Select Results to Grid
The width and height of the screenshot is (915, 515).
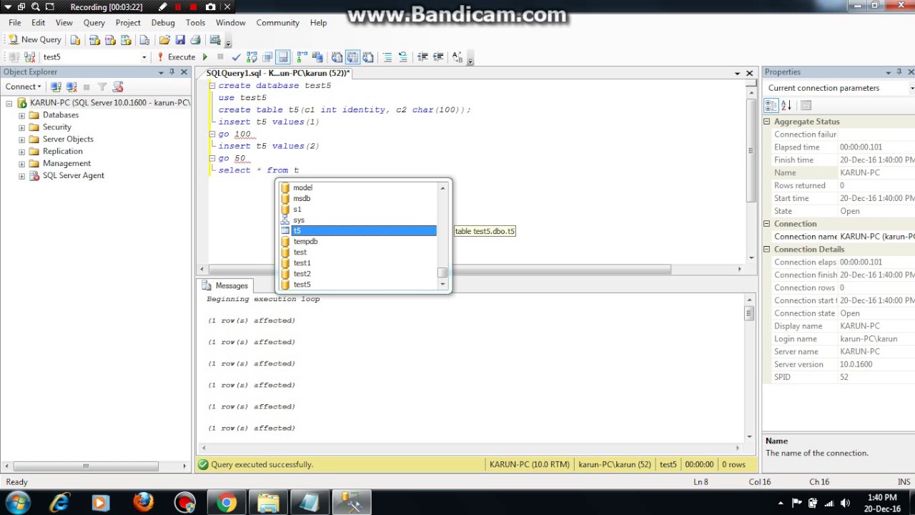pyautogui.click(x=352, y=57)
